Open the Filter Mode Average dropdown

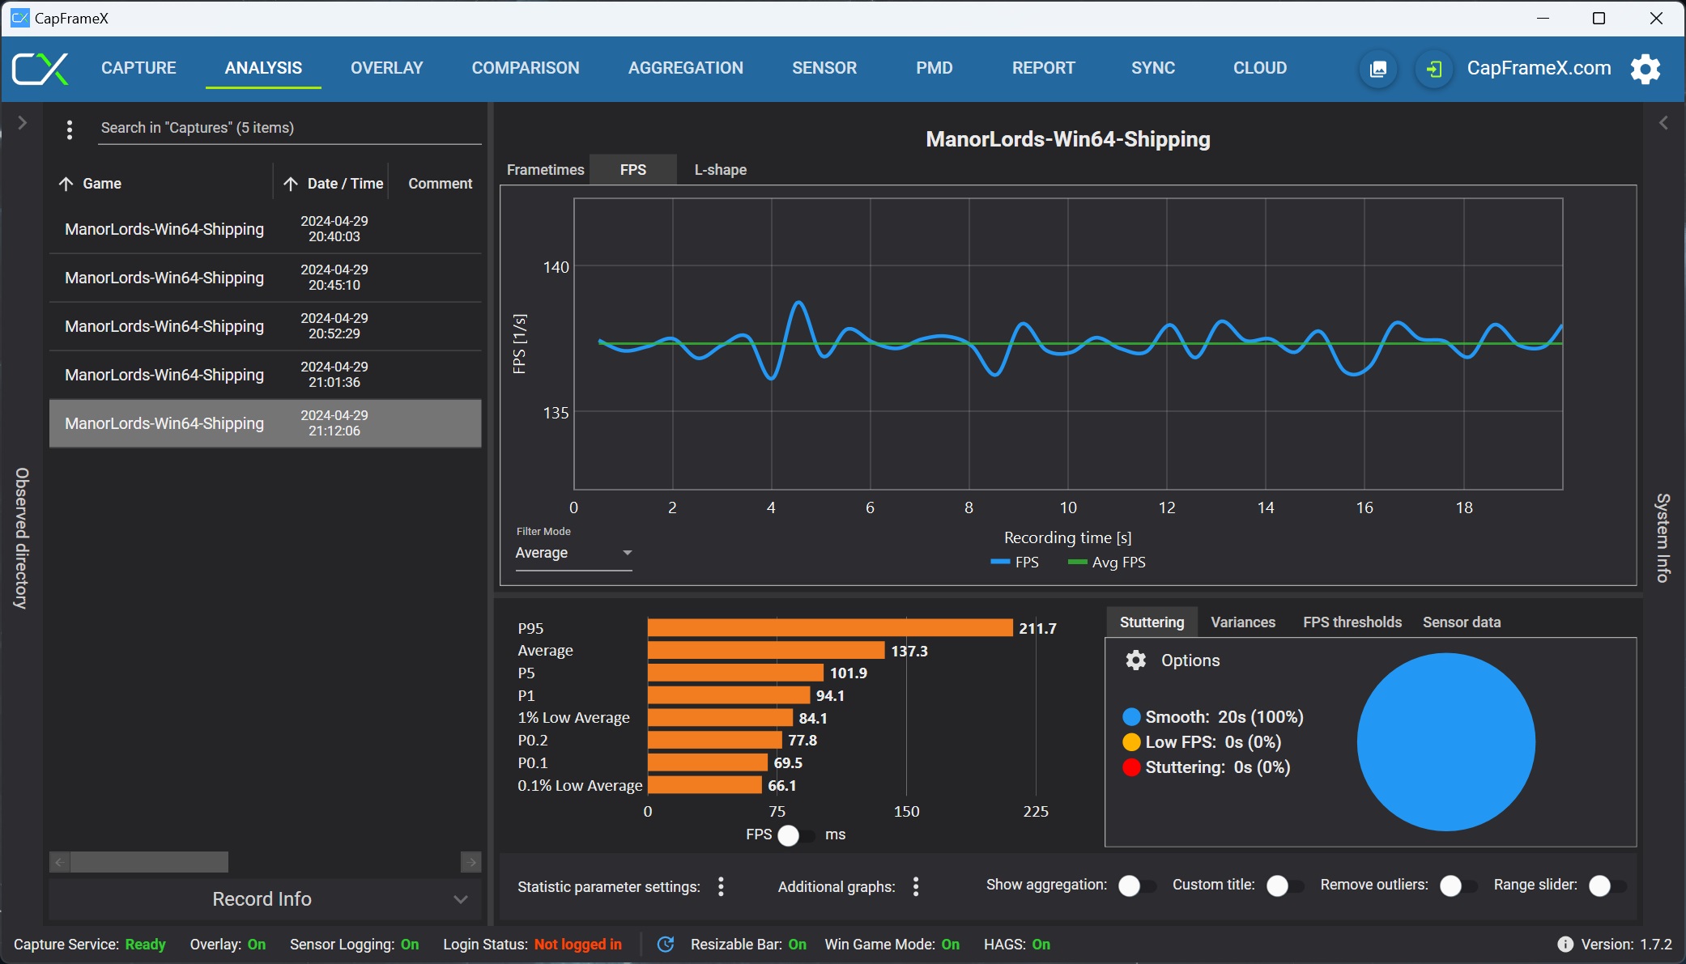click(x=573, y=553)
